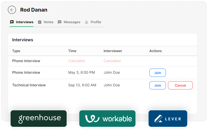Select the Cancelled interviewer cell
This screenshot has width=208, height=133.
tap(112, 61)
